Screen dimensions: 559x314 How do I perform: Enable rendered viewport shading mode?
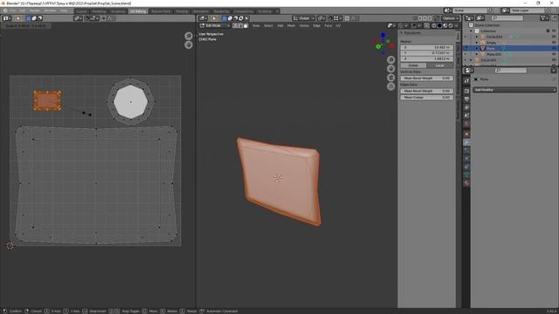(451, 25)
